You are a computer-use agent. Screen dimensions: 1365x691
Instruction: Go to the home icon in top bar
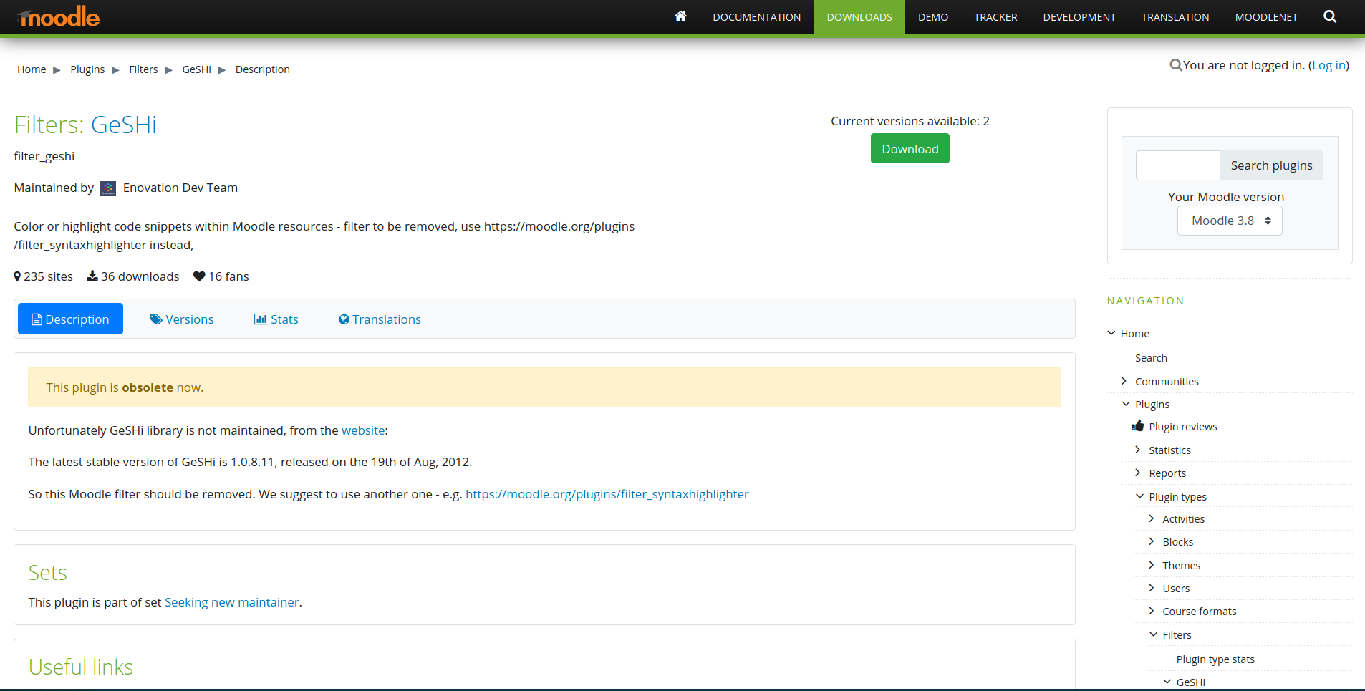coord(680,16)
